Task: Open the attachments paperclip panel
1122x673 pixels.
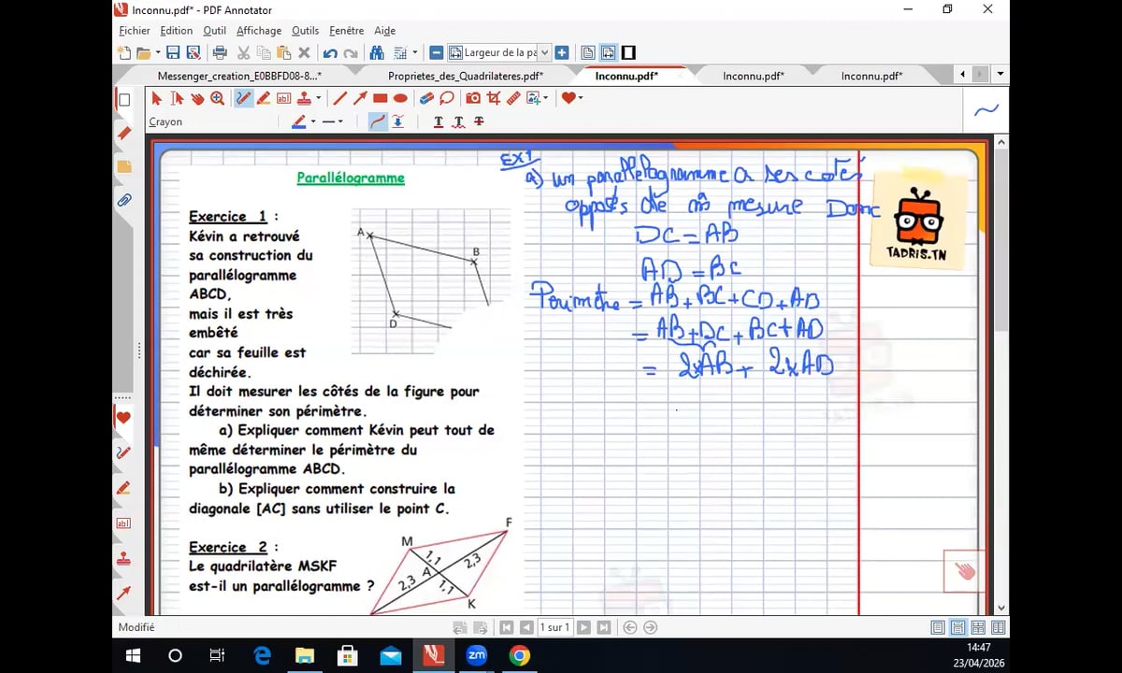Action: [123, 200]
